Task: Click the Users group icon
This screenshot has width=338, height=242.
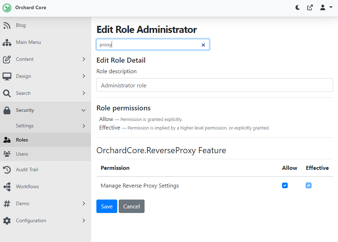Action: coord(7,154)
